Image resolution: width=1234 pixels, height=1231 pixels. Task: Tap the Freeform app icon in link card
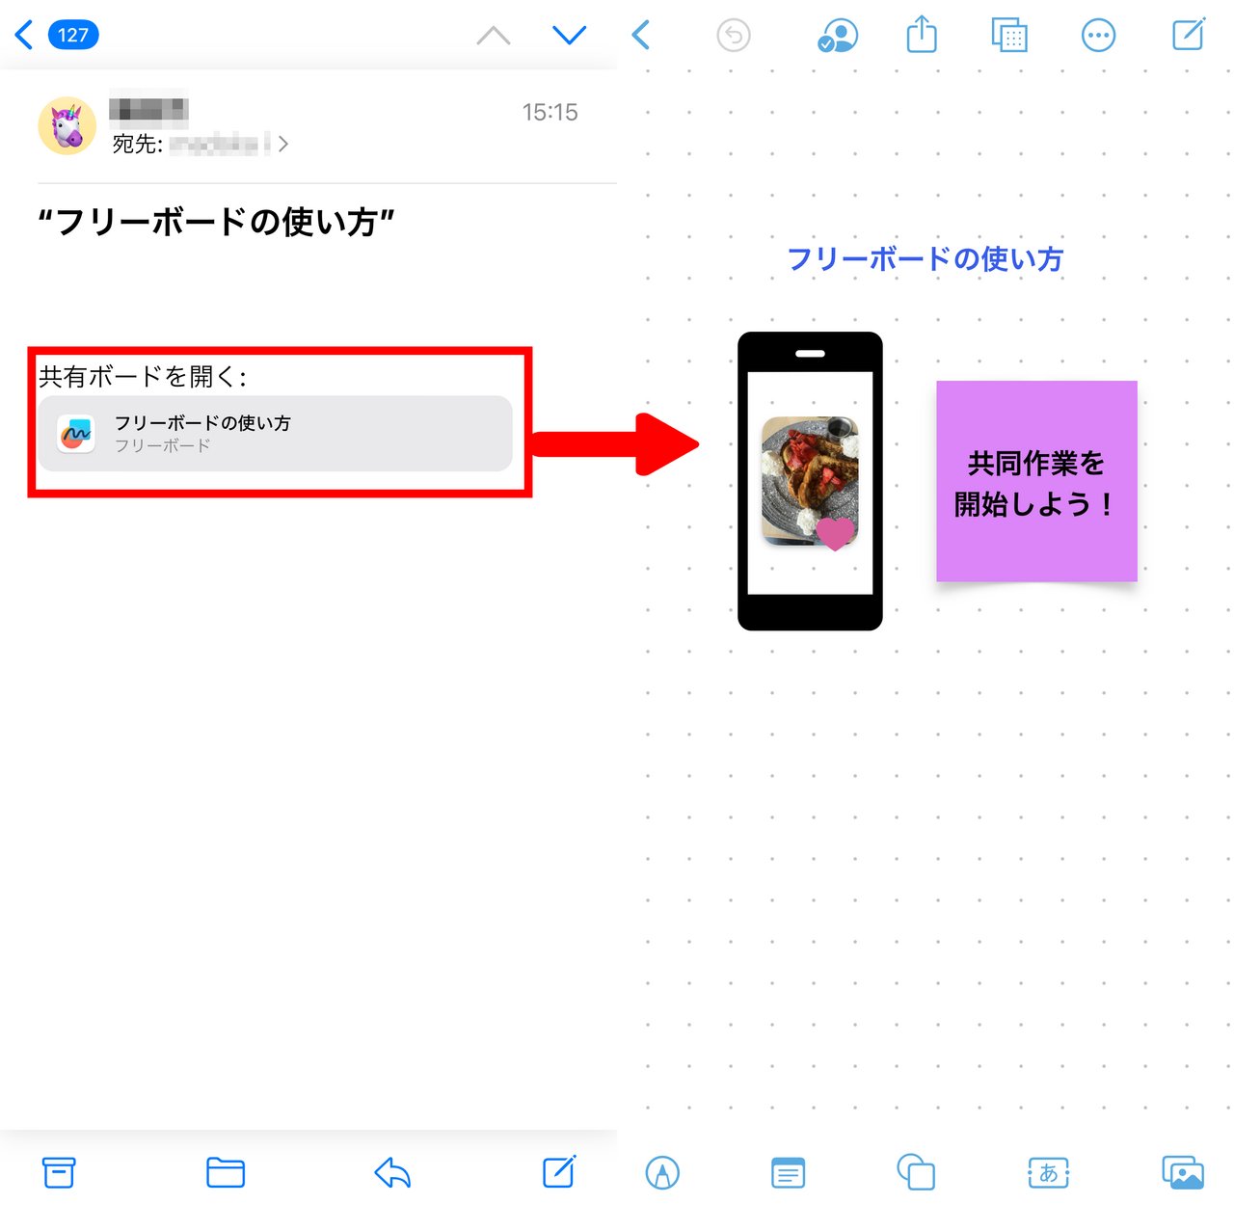76,434
